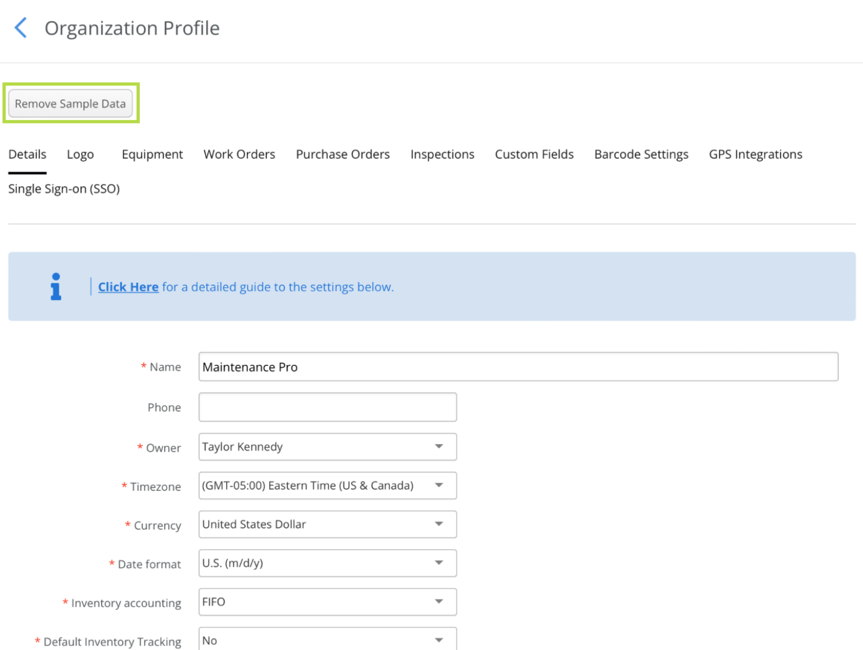Open the Click Here guide link
Viewport: 863px width, 650px height.
pos(128,287)
